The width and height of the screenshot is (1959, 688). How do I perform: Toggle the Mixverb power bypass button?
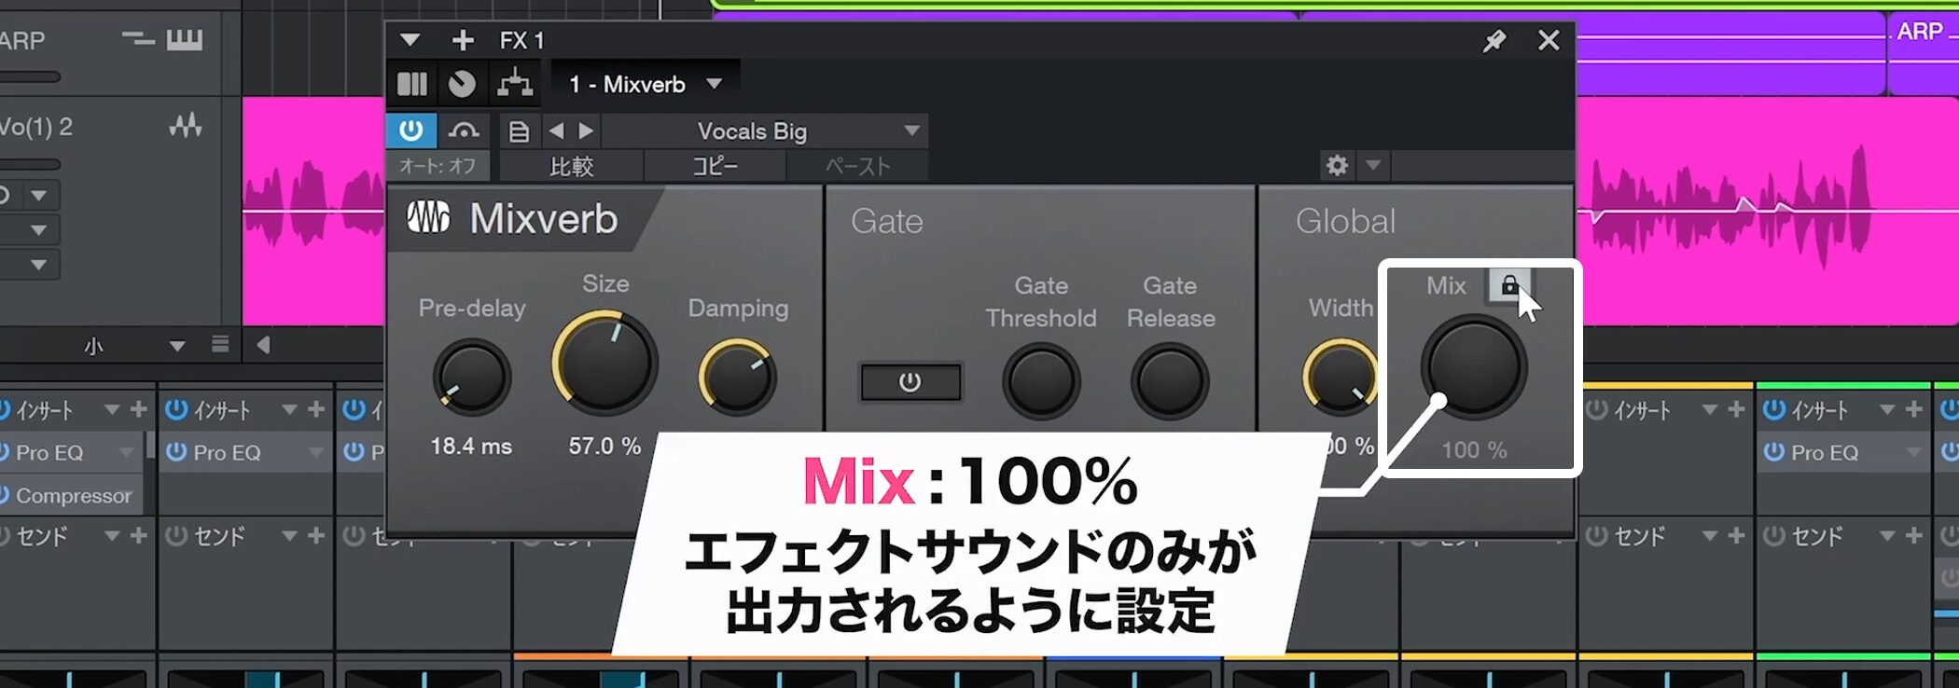[411, 131]
